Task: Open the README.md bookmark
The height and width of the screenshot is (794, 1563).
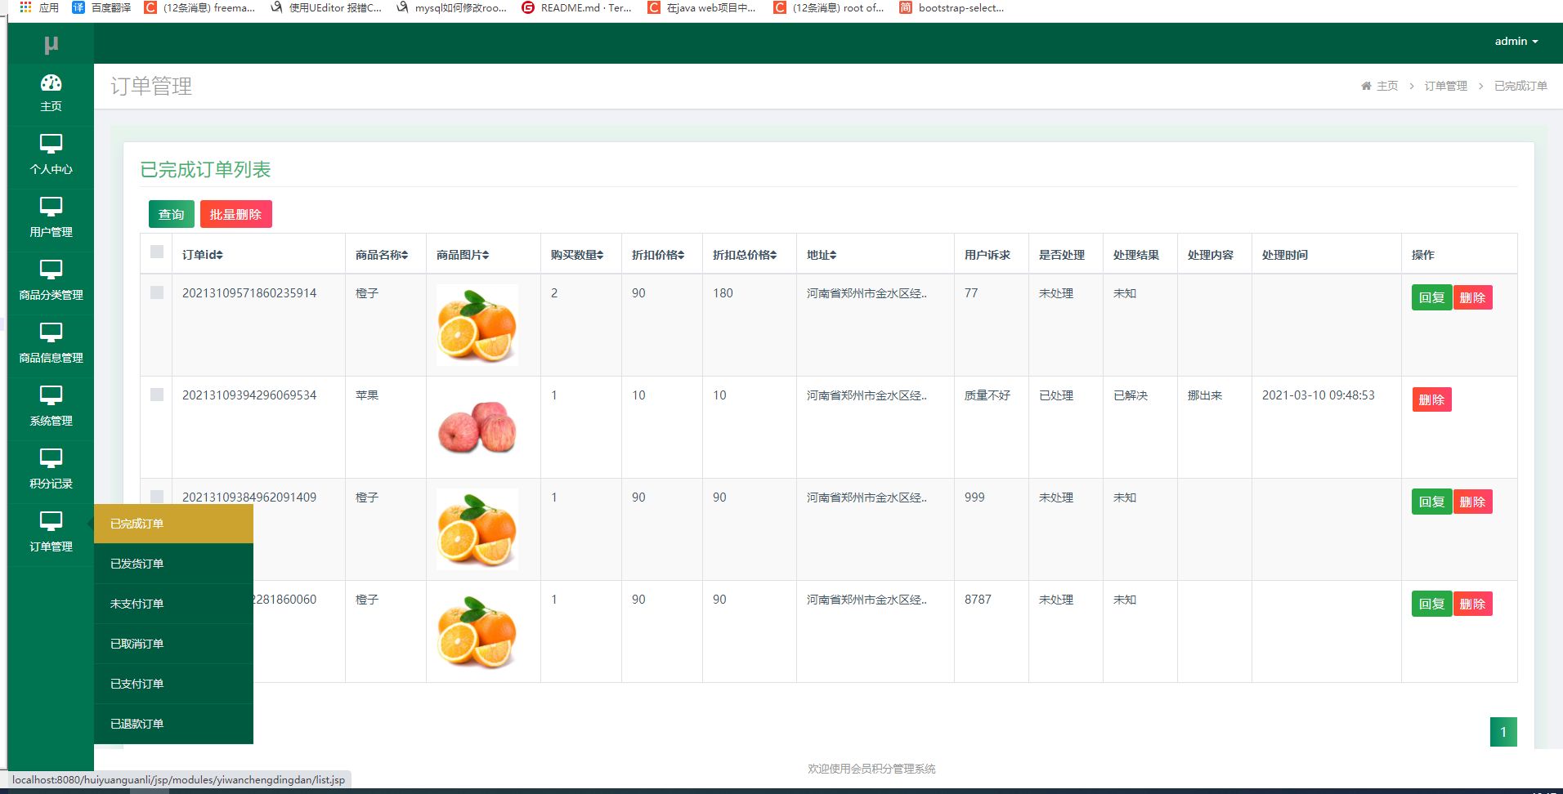Action: [x=576, y=7]
